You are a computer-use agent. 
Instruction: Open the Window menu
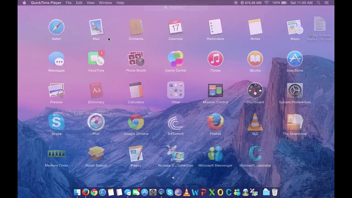pyautogui.click(x=105, y=3)
